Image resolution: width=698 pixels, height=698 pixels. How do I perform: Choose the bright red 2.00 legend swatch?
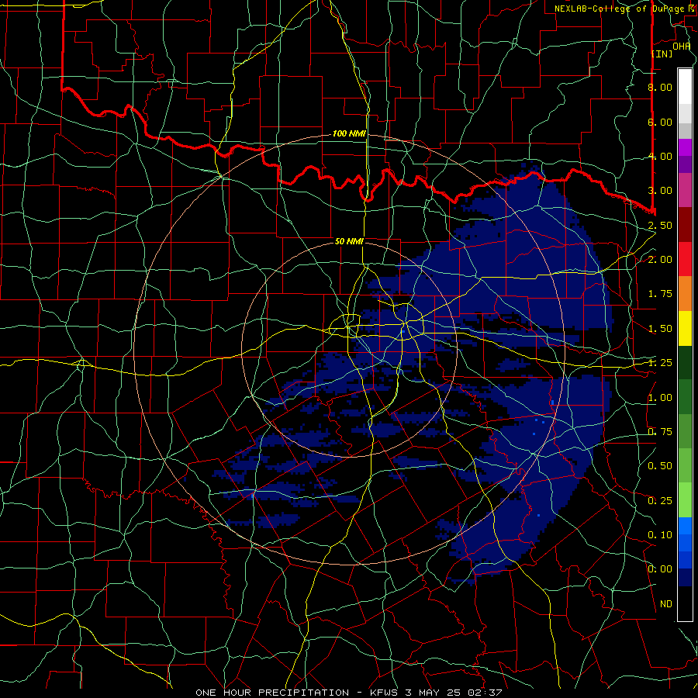point(685,259)
